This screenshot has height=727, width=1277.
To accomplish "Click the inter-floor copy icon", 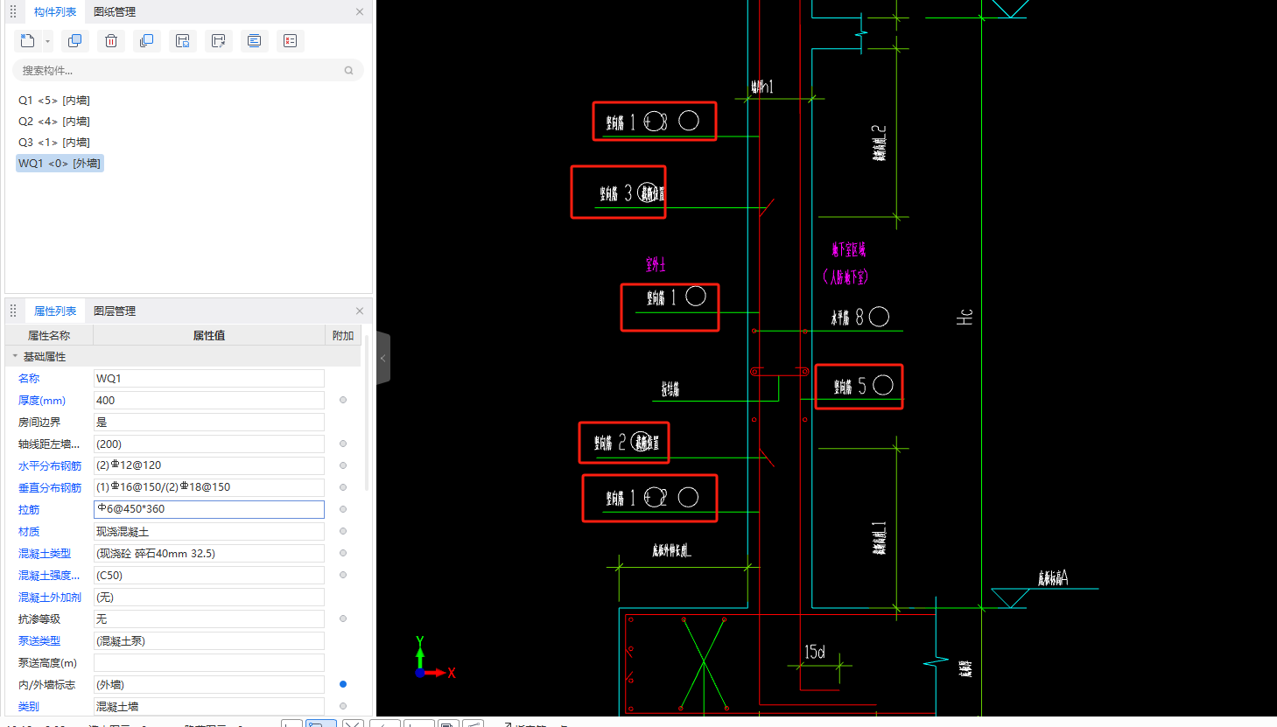I will [x=147, y=41].
